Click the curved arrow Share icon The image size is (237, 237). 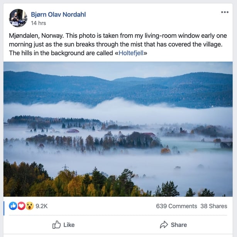click(164, 225)
